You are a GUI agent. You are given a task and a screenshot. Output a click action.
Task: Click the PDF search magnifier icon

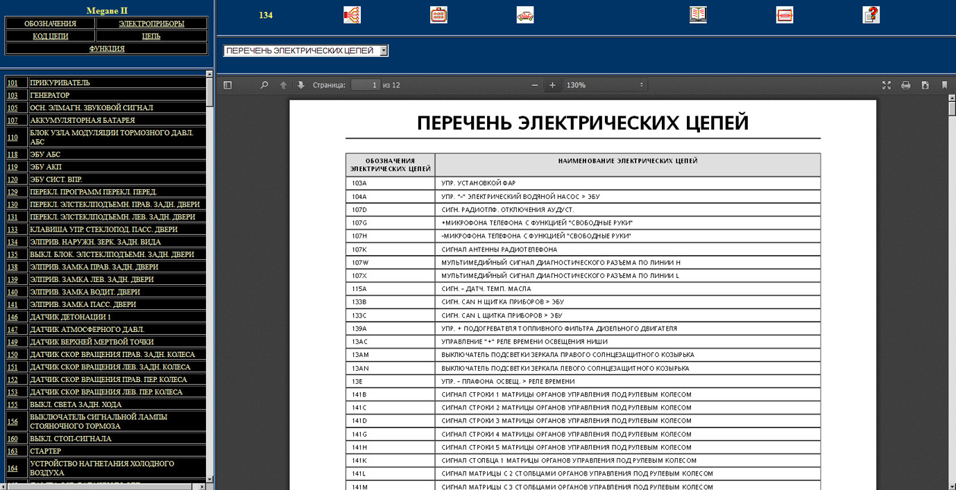[264, 85]
